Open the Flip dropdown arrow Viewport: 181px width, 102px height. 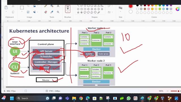[37, 12]
